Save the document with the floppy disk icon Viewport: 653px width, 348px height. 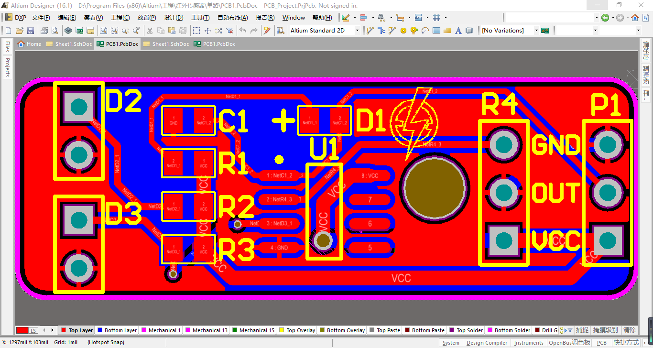30,31
